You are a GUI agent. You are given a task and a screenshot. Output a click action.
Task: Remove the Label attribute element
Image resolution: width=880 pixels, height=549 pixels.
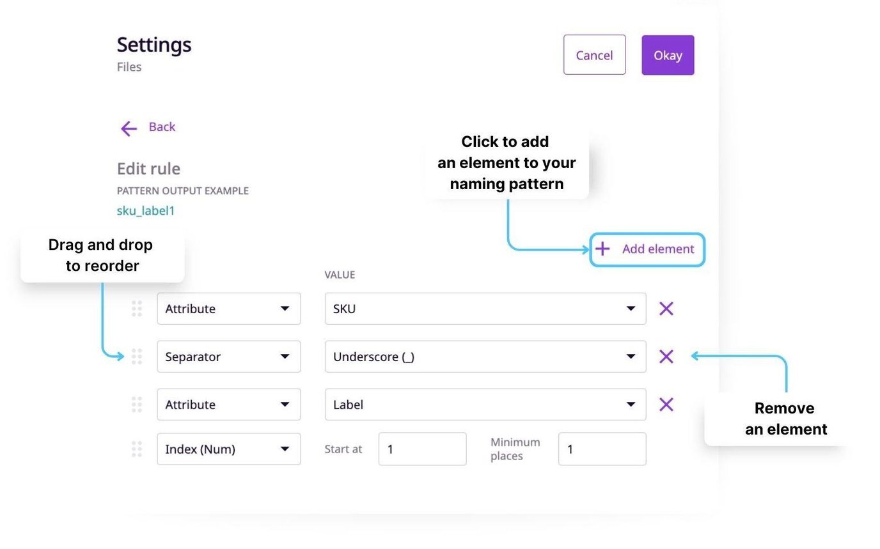pyautogui.click(x=666, y=405)
